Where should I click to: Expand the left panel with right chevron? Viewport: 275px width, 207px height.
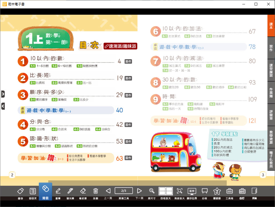3,94
